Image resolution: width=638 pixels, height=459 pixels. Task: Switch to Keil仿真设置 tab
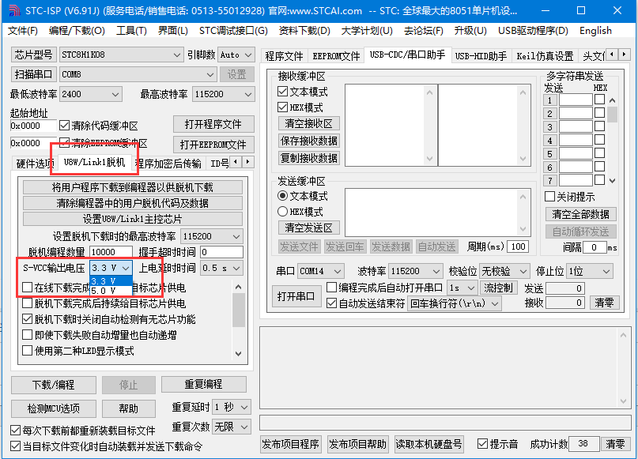tap(545, 56)
